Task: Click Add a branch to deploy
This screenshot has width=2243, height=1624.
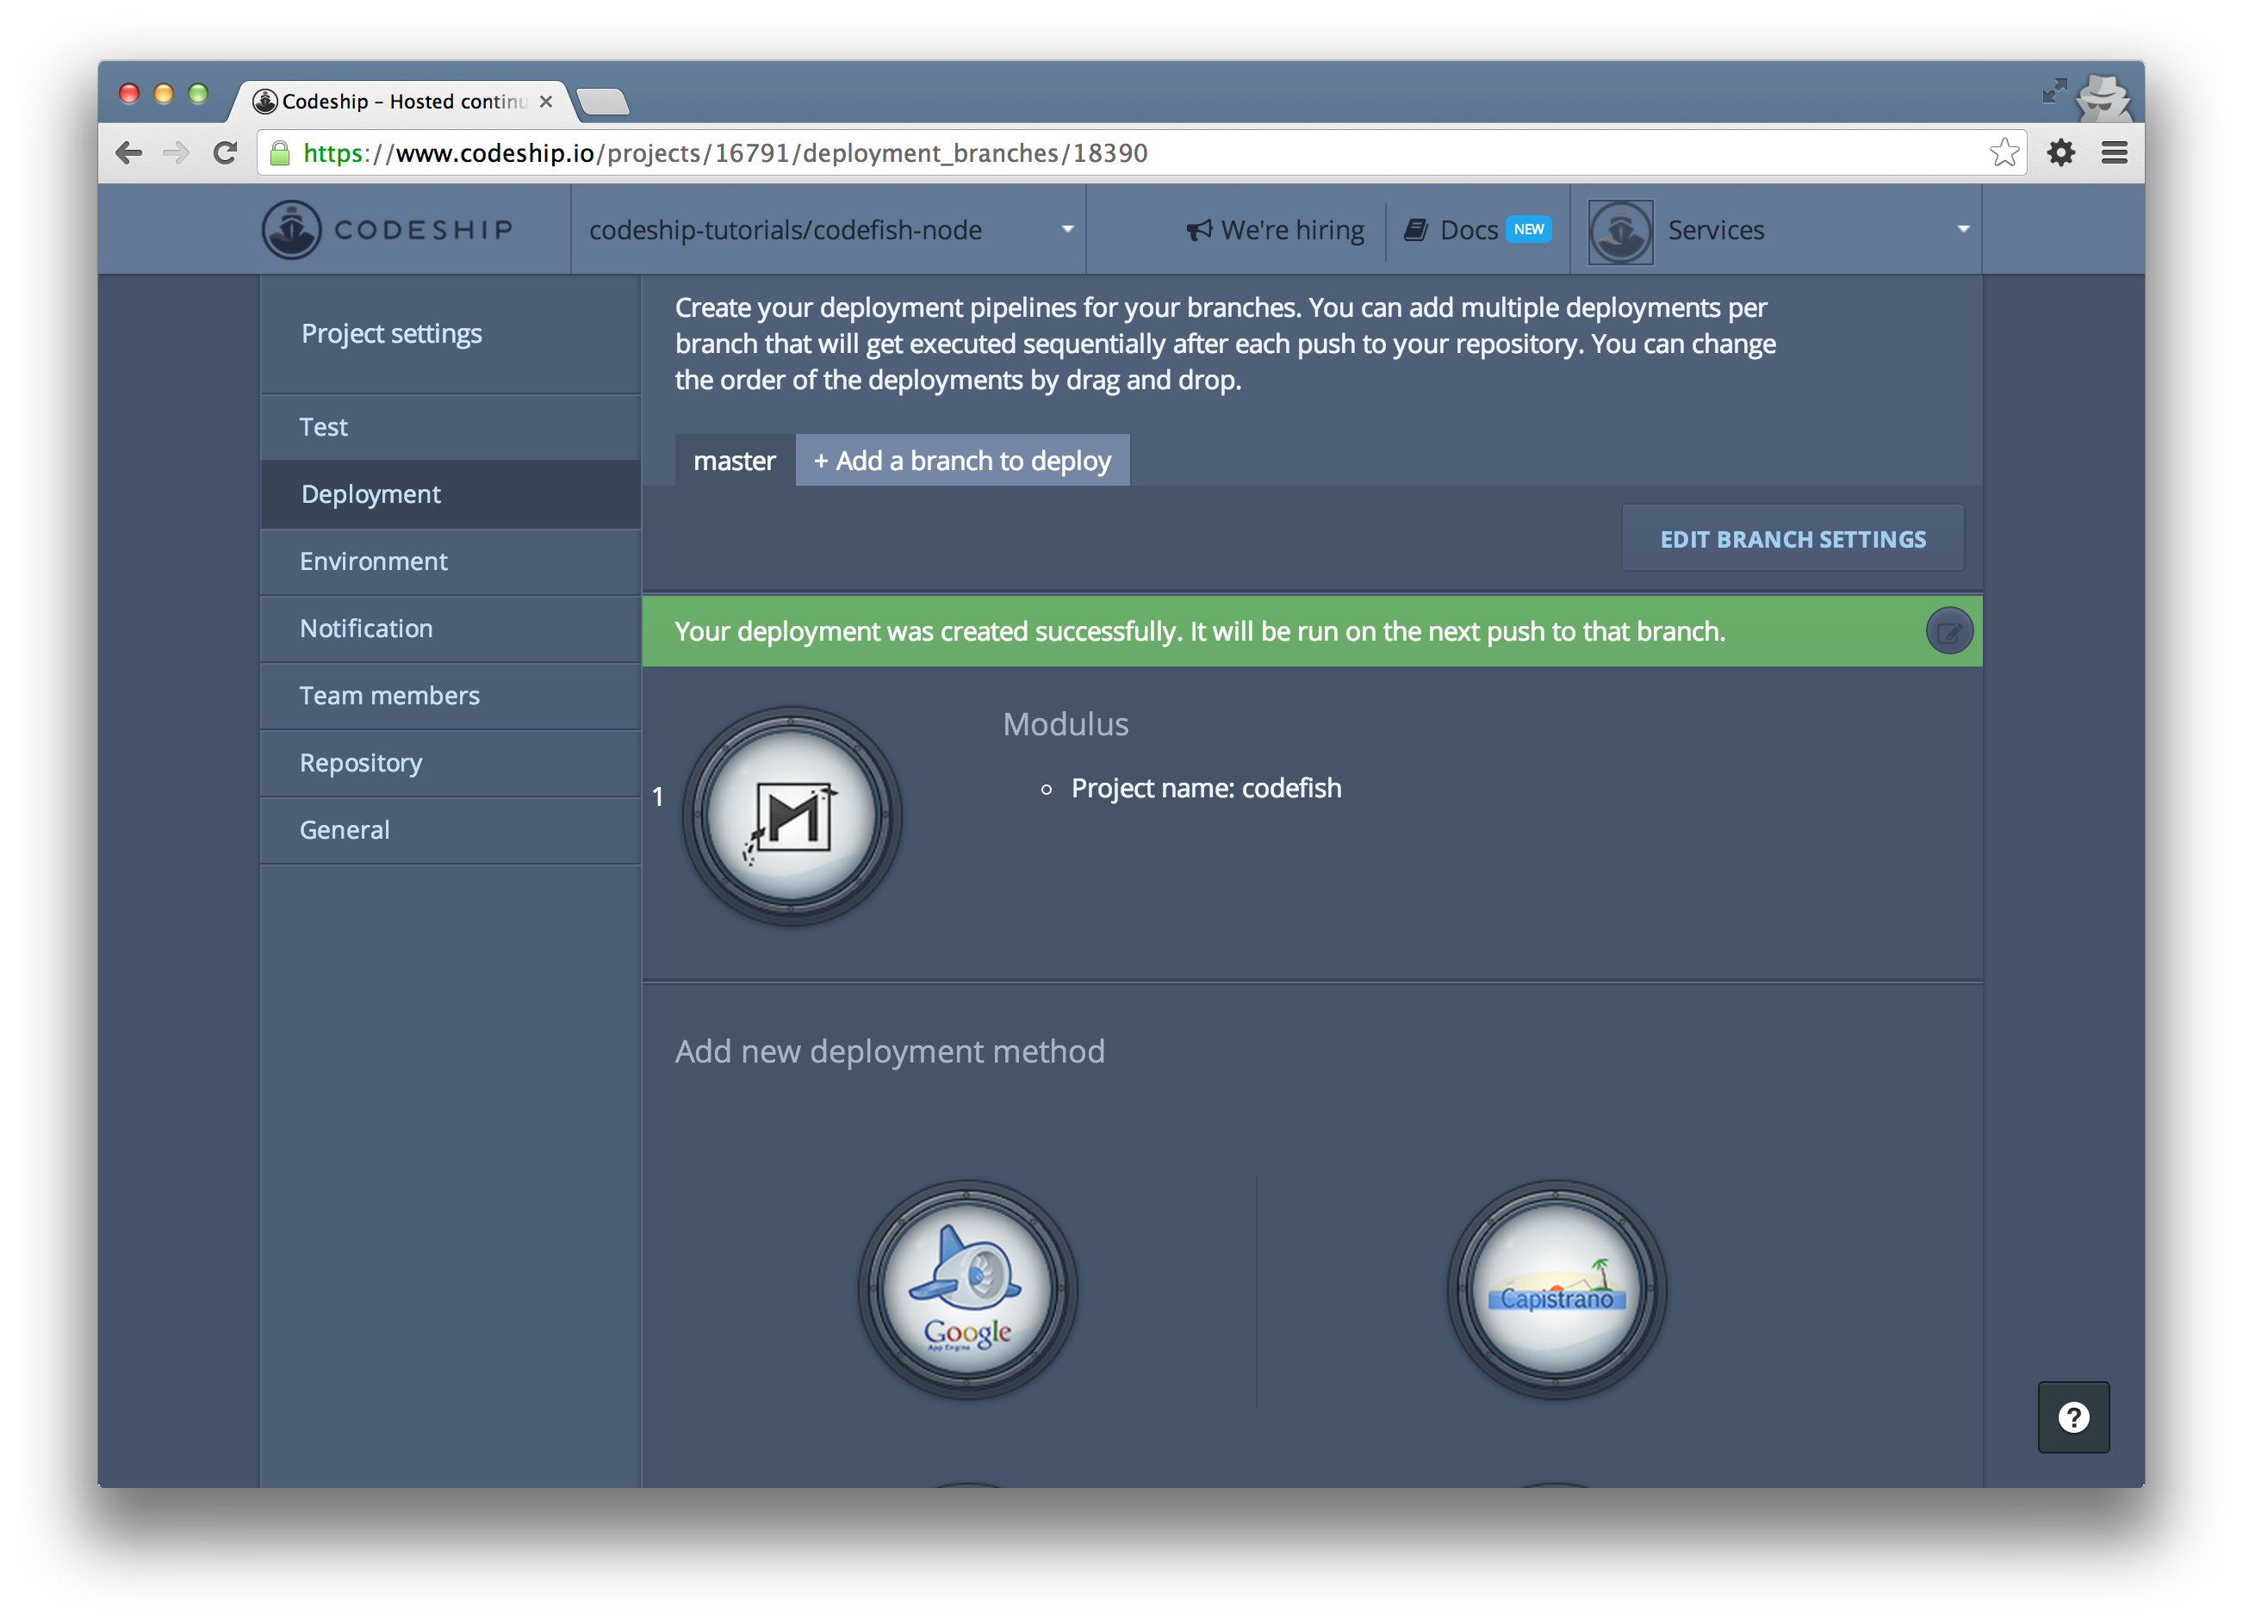Action: [962, 461]
